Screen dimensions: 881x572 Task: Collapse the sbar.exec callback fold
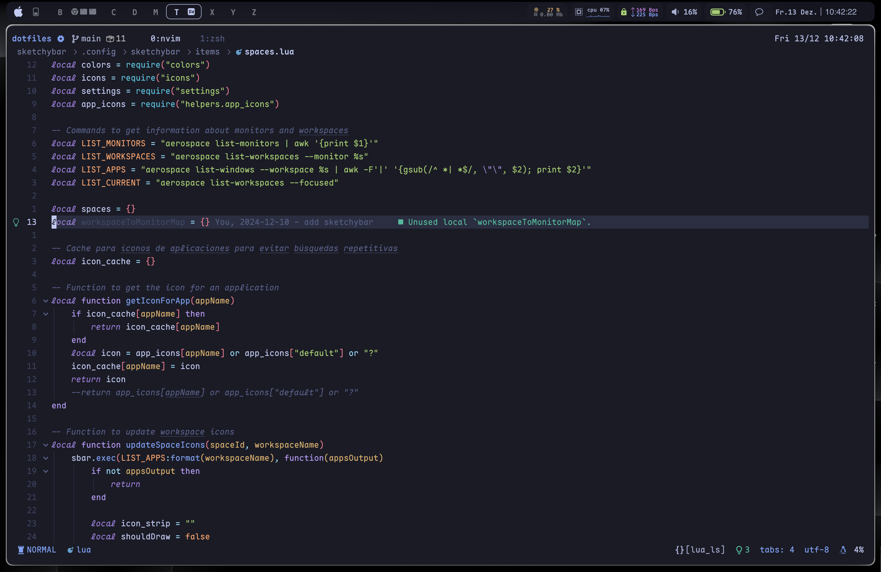click(x=45, y=458)
